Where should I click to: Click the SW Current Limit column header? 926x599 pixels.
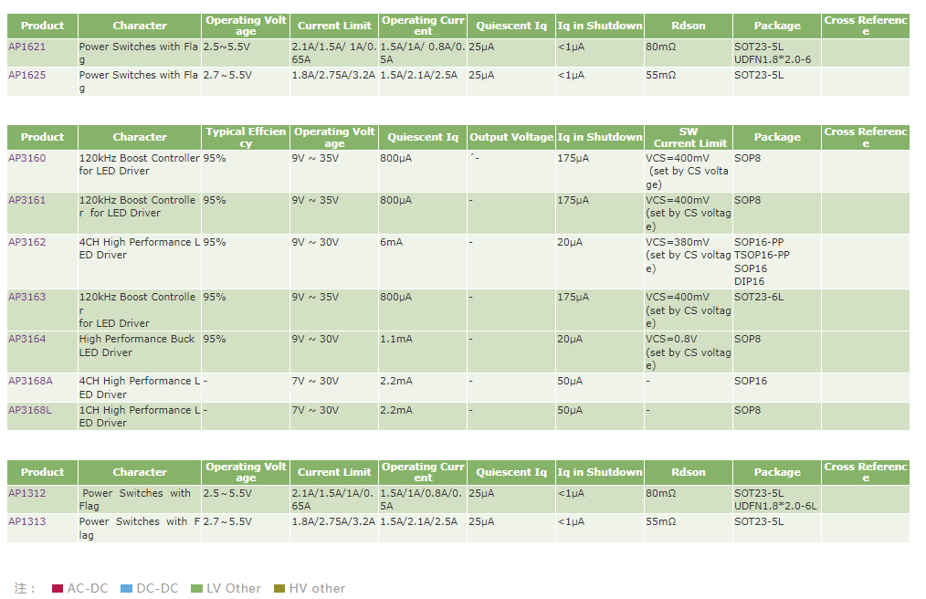[689, 137]
